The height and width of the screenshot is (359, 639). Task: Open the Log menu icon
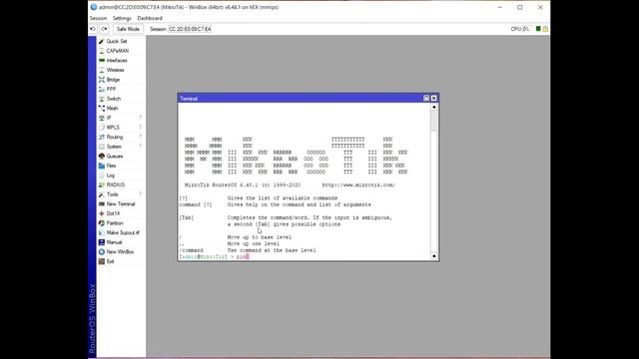102,176
